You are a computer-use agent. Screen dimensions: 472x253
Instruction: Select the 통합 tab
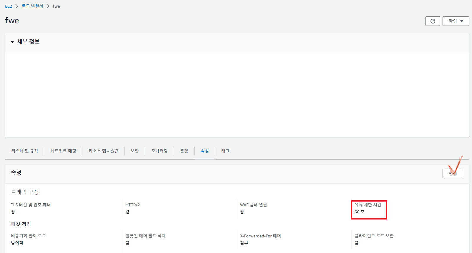coord(184,151)
